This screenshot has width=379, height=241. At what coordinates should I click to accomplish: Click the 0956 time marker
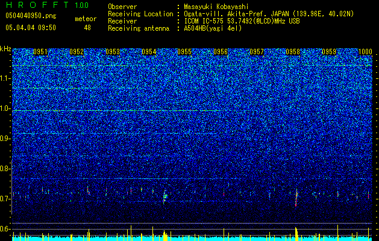tap(221, 52)
